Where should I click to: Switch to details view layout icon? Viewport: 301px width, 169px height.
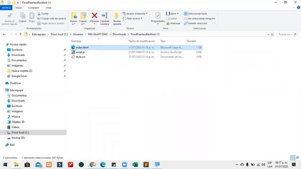pyautogui.click(x=293, y=158)
